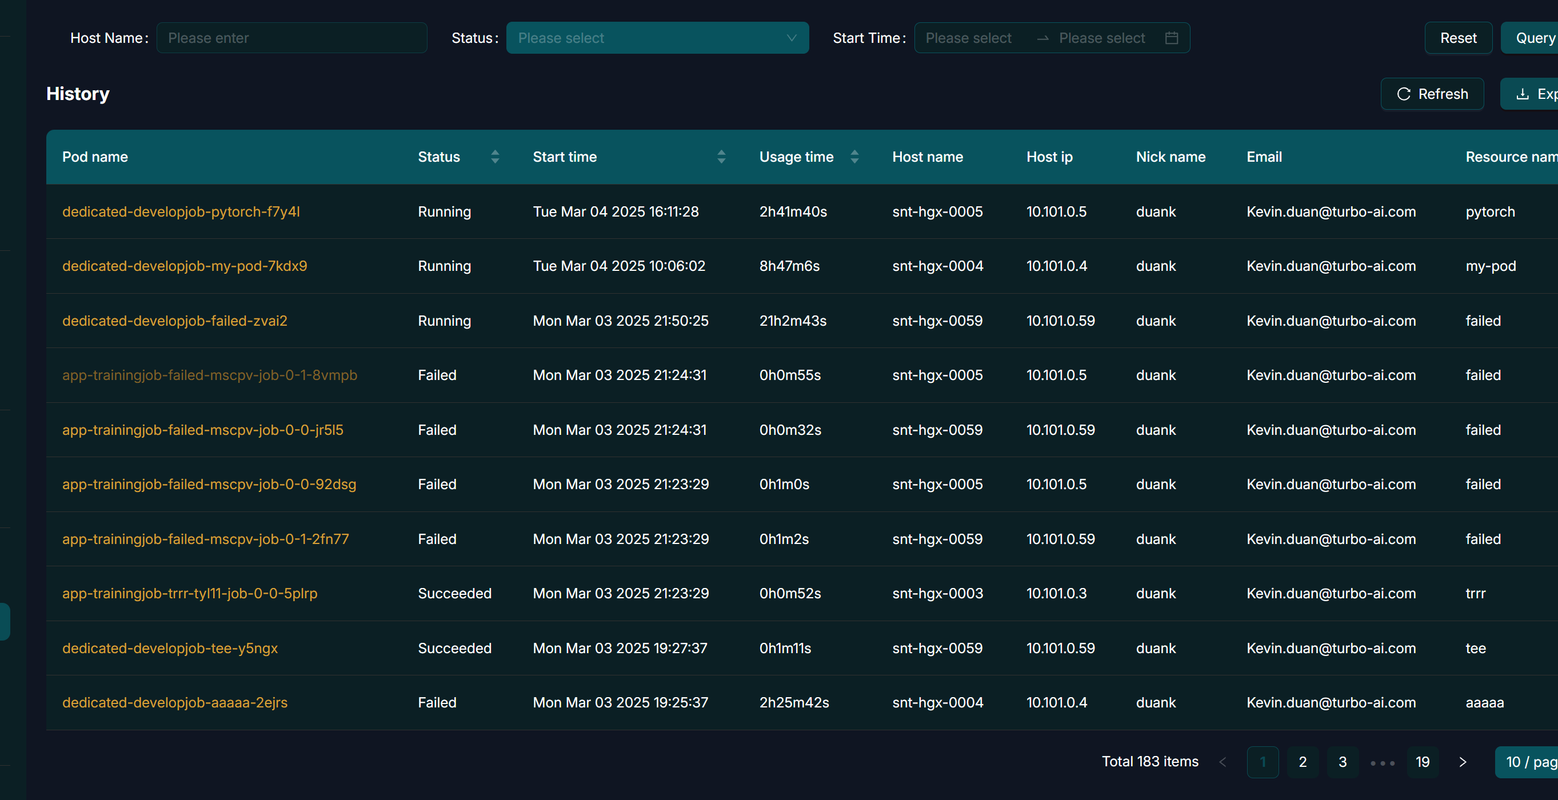Go to page 2 of results
1558x800 pixels.
(x=1302, y=762)
